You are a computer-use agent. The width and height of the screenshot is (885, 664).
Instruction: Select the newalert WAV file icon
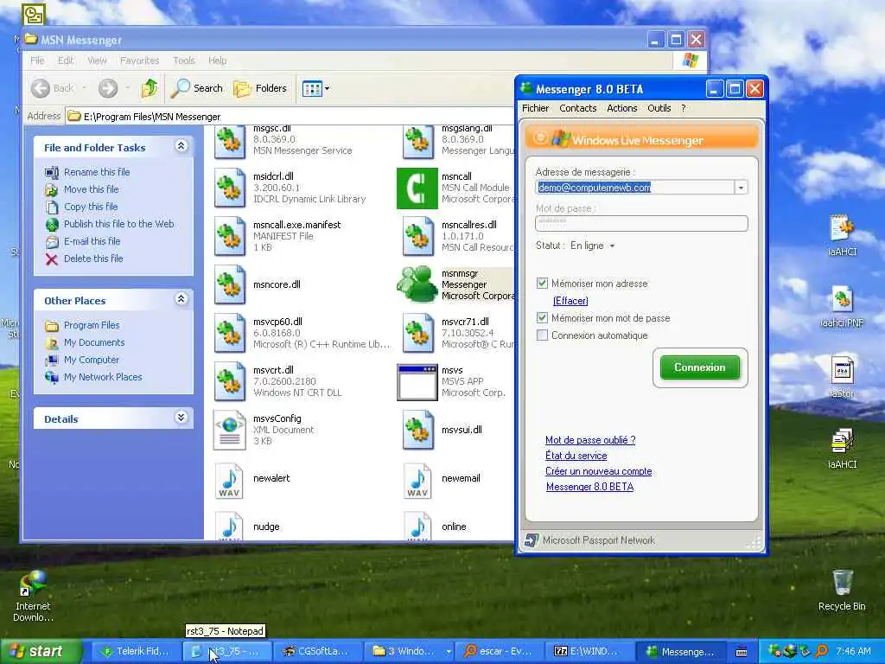coord(230,481)
